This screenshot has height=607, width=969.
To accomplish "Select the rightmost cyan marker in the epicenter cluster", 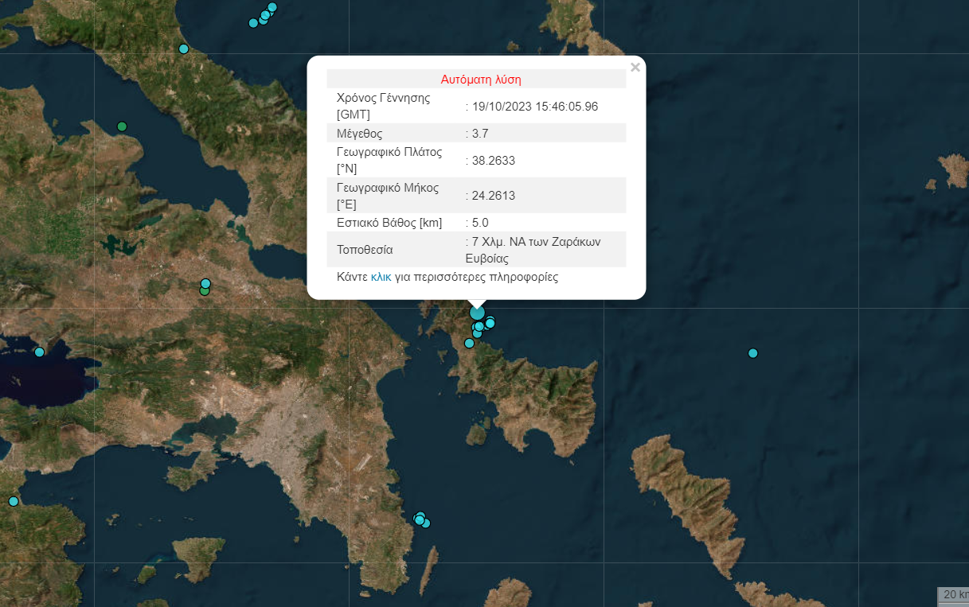I will pyautogui.click(x=490, y=322).
